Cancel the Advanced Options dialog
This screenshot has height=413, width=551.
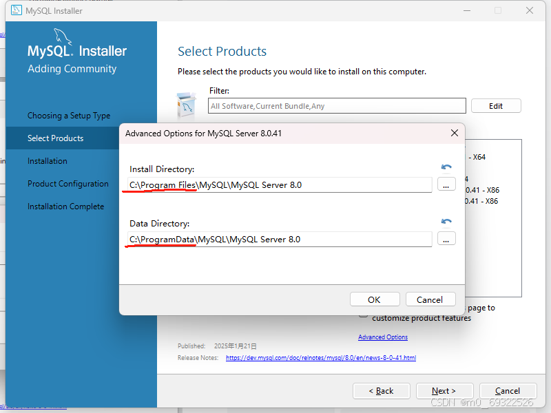[430, 299]
